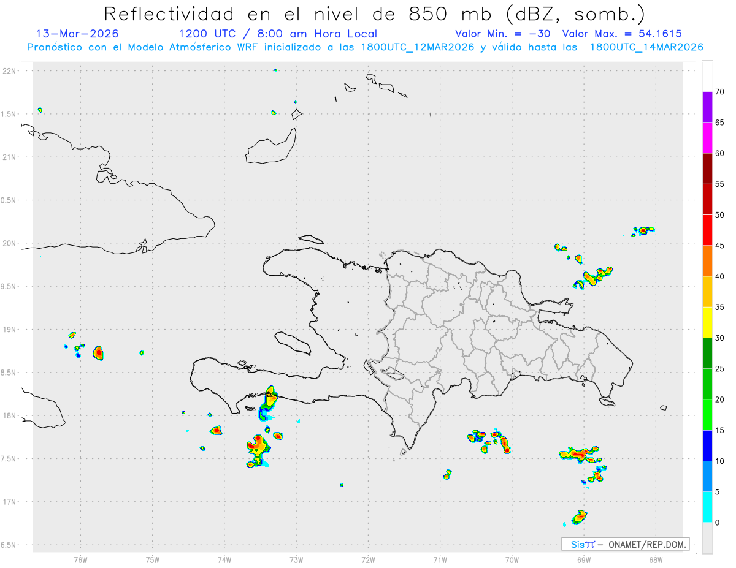The width and height of the screenshot is (736, 568).
Task: Click the '69W' longitude label
Action: pyautogui.click(x=584, y=559)
